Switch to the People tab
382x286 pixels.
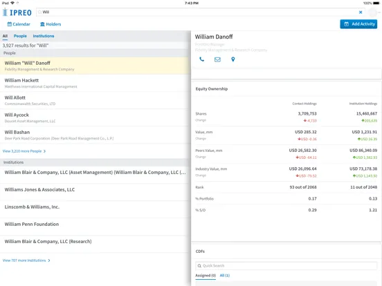pos(20,36)
